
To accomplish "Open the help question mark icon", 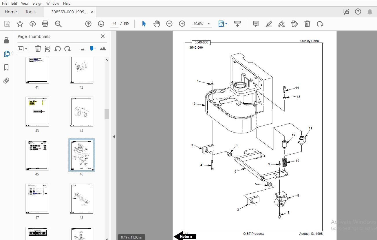I will (x=358, y=12).
